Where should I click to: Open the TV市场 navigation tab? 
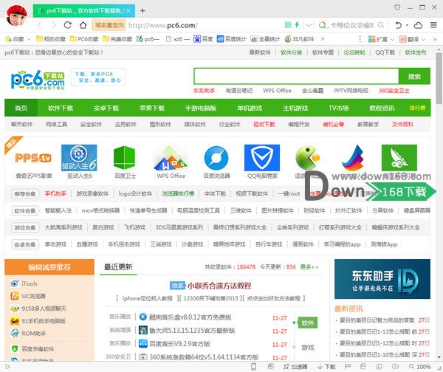[x=338, y=108]
